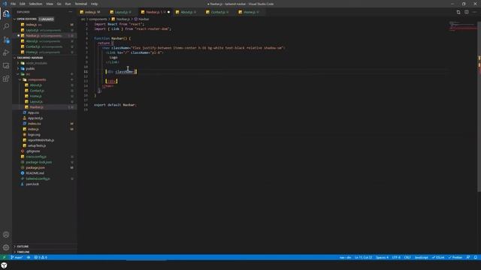
Task: Click the UTF-8 encoding indicator
Action: [396, 257]
